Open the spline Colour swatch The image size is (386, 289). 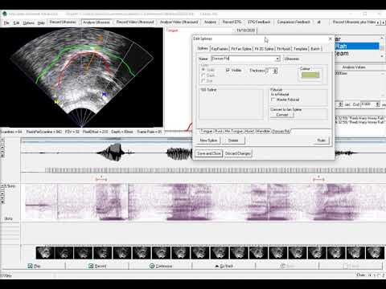(x=310, y=75)
